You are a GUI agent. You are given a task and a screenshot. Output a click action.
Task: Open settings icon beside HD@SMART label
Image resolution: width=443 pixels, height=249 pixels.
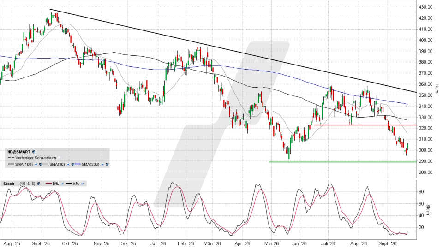click(x=34, y=152)
